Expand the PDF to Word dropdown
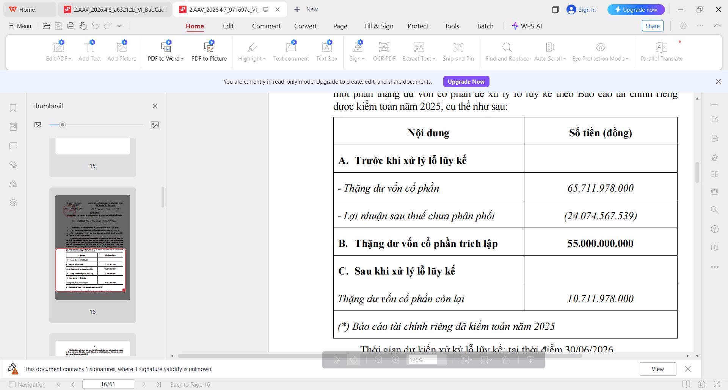Viewport: 728px width, 390px height. click(182, 59)
